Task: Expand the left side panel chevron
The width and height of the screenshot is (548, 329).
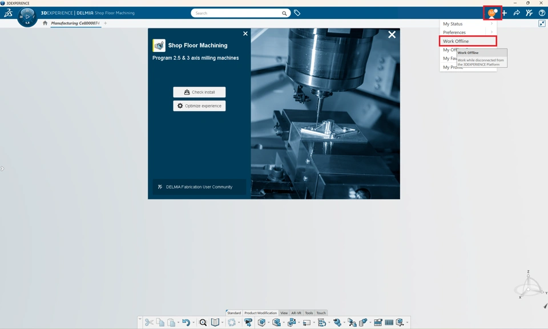Action: tap(2, 169)
